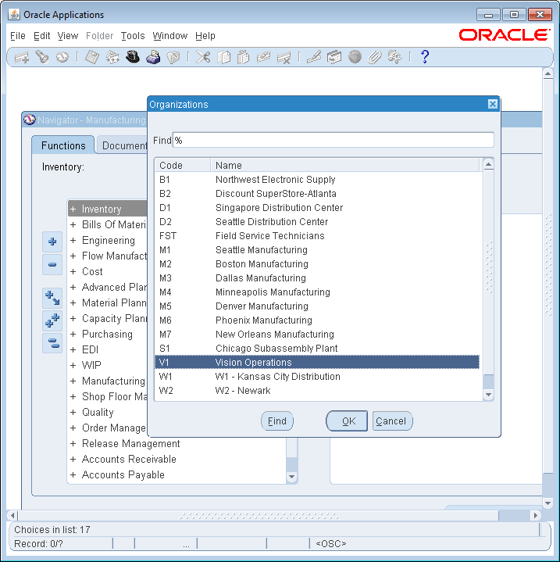The height and width of the screenshot is (562, 560).
Task: Expand the Engineering tree node
Action: [x=73, y=240]
